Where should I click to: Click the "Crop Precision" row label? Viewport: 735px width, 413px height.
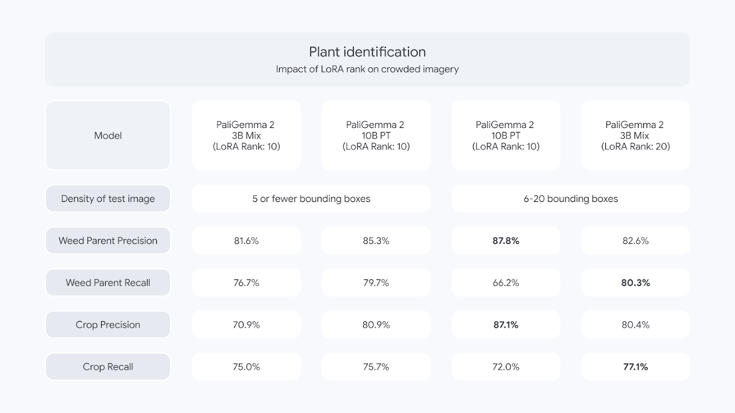click(108, 325)
